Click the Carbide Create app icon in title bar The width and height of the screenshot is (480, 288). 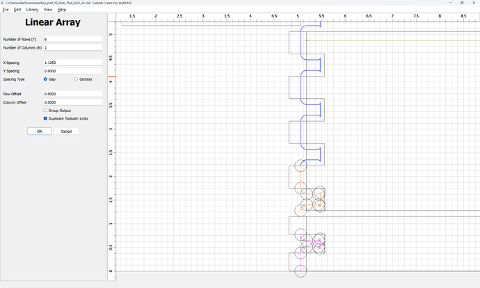pos(3,3)
